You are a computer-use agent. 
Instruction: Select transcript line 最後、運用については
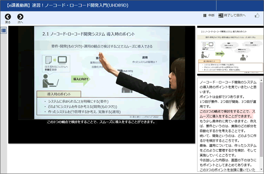pos(228,150)
